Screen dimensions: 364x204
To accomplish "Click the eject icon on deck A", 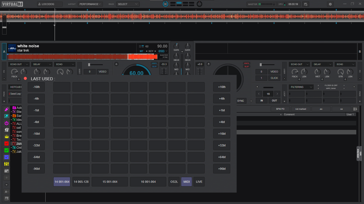I will (116, 64).
